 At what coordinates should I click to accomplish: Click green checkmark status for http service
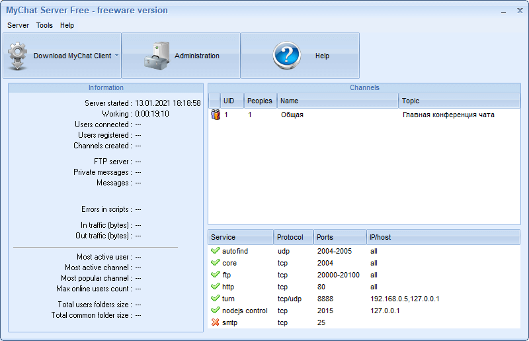pos(216,287)
